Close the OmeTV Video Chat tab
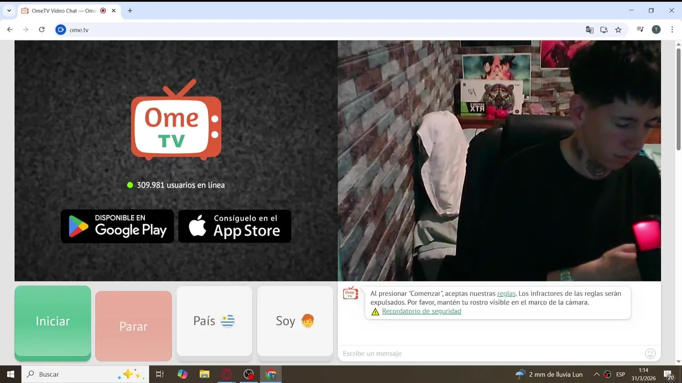Screen dimensions: 682x383 113,11
